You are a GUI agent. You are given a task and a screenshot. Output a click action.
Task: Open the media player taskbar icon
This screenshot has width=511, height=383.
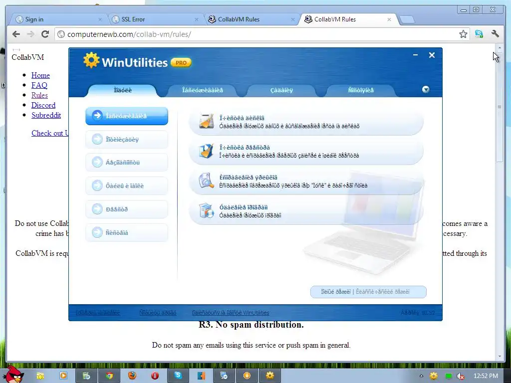click(x=63, y=376)
